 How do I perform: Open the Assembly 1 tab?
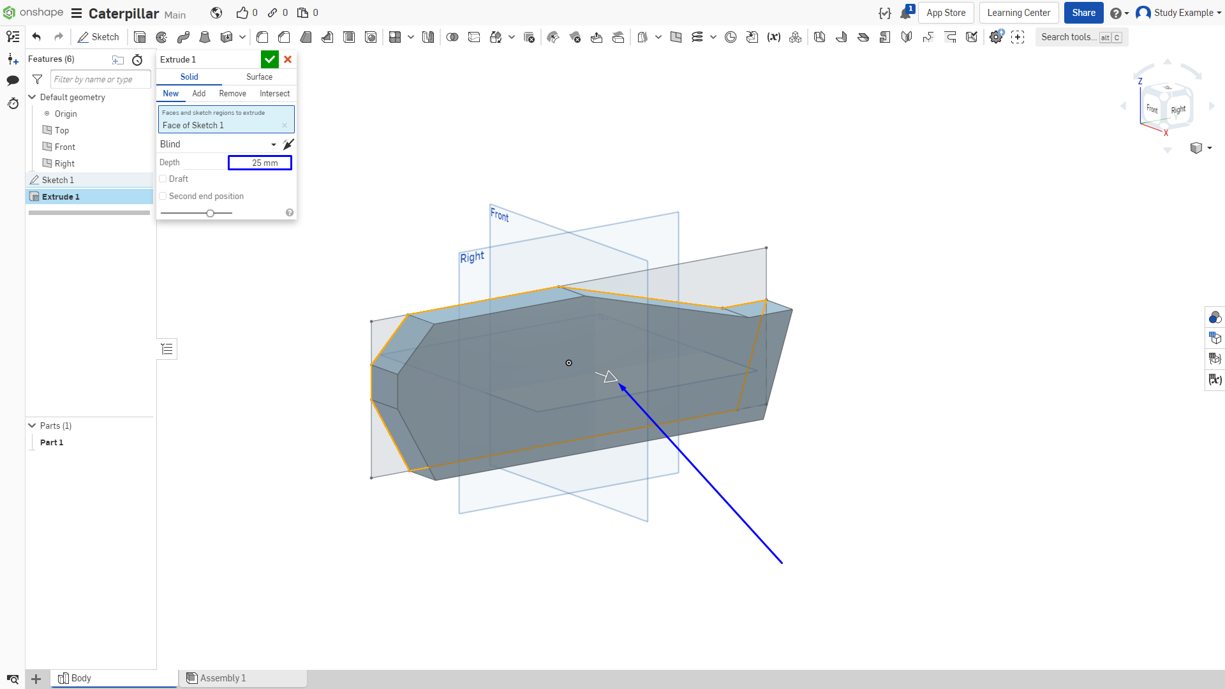click(x=242, y=678)
